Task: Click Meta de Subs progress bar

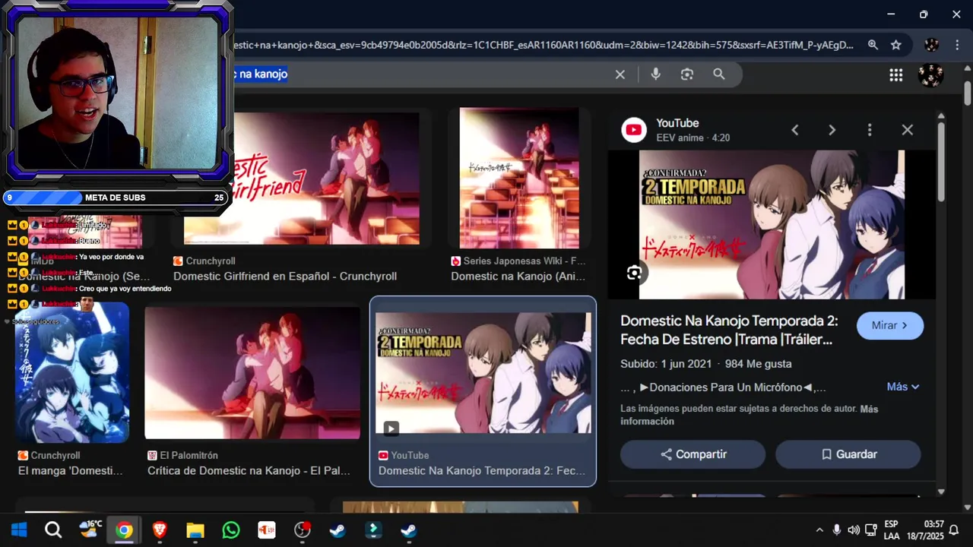Action: coord(116,198)
